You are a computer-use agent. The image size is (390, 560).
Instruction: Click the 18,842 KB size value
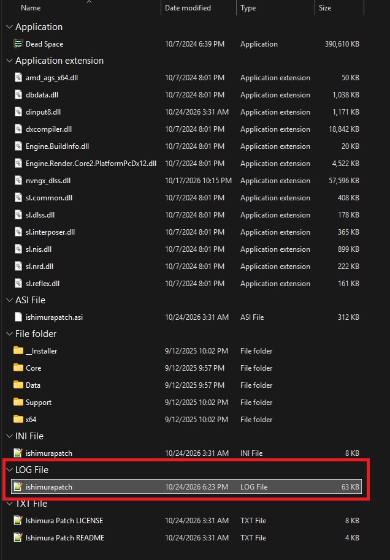coord(344,129)
